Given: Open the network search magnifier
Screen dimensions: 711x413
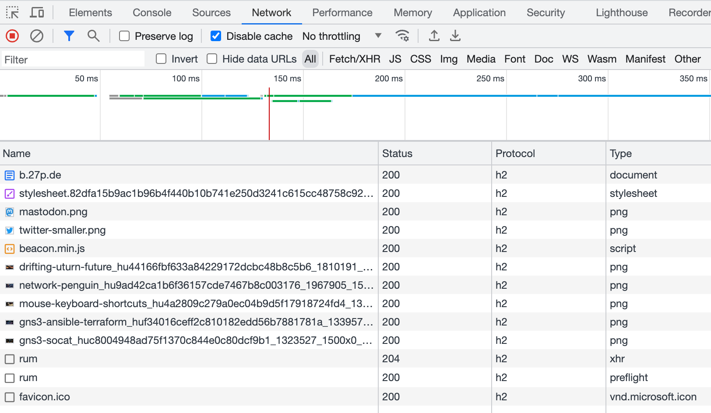Looking at the screenshot, I should pyautogui.click(x=93, y=36).
